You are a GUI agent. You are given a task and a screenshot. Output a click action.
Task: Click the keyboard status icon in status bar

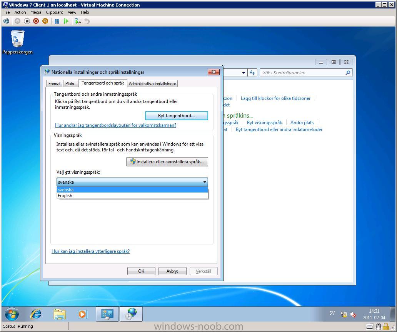(x=369, y=326)
